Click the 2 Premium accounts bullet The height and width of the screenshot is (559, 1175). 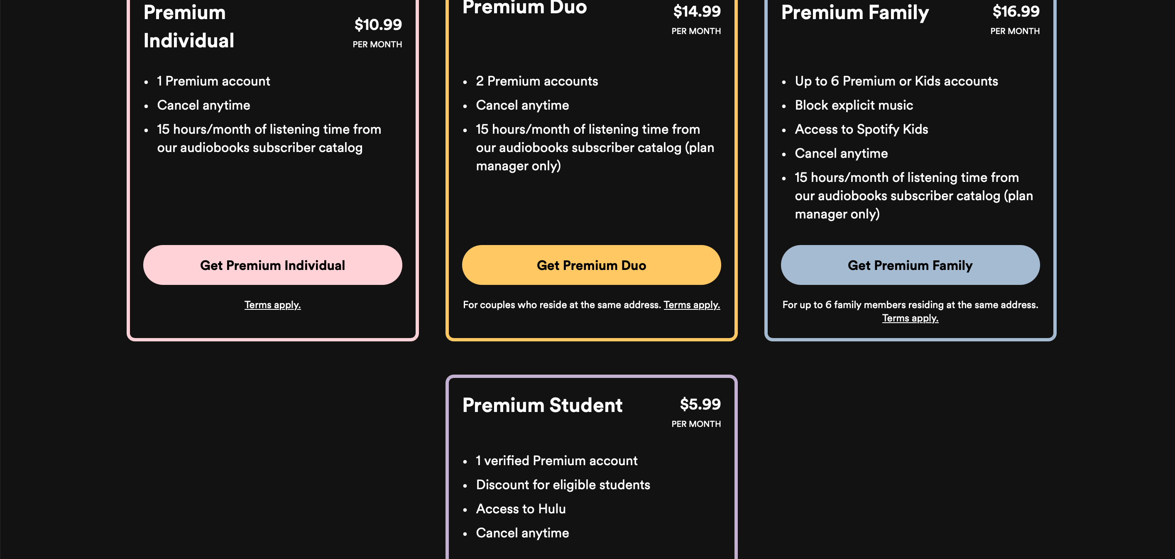(536, 81)
